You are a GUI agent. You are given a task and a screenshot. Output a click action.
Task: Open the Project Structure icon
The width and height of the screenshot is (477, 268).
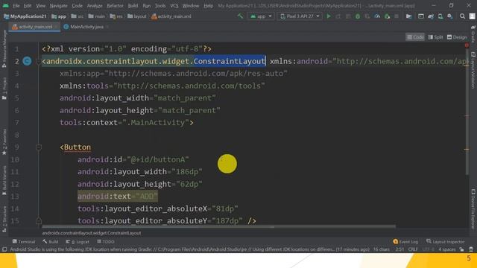coord(409,16)
